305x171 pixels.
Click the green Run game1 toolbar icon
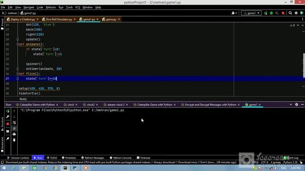click(x=265, y=13)
